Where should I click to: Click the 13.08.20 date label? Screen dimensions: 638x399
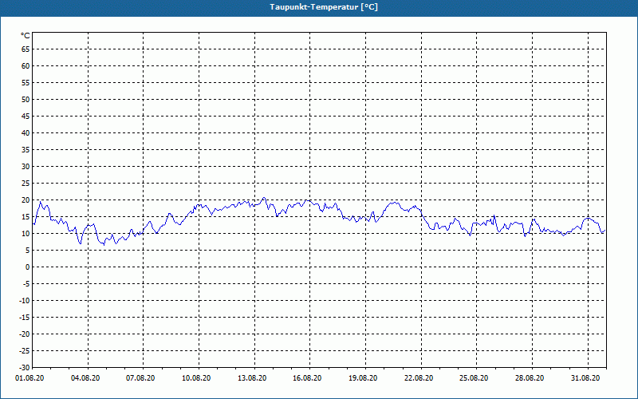tap(252, 378)
